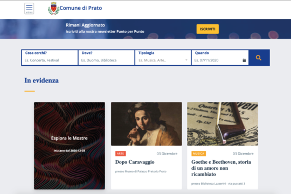Viewport: 291px width, 194px height.
Task: Select the red ARTE category tag
Action: pyautogui.click(x=121, y=154)
